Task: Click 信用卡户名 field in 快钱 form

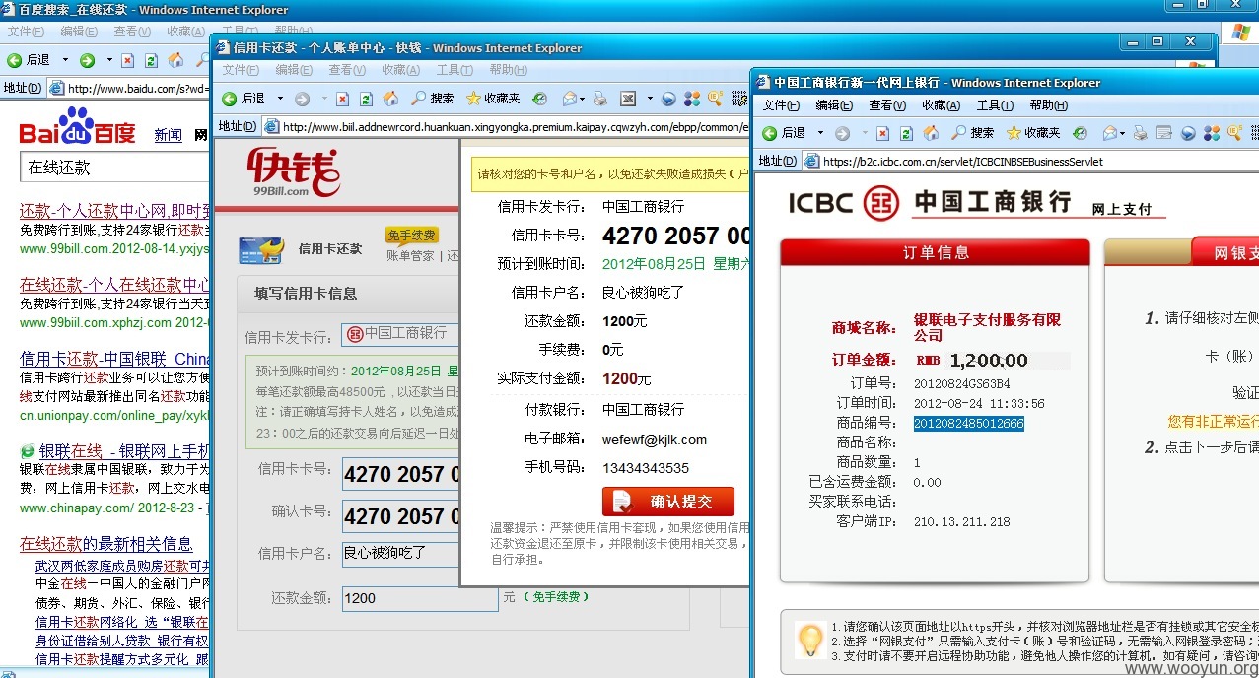Action: [x=400, y=554]
